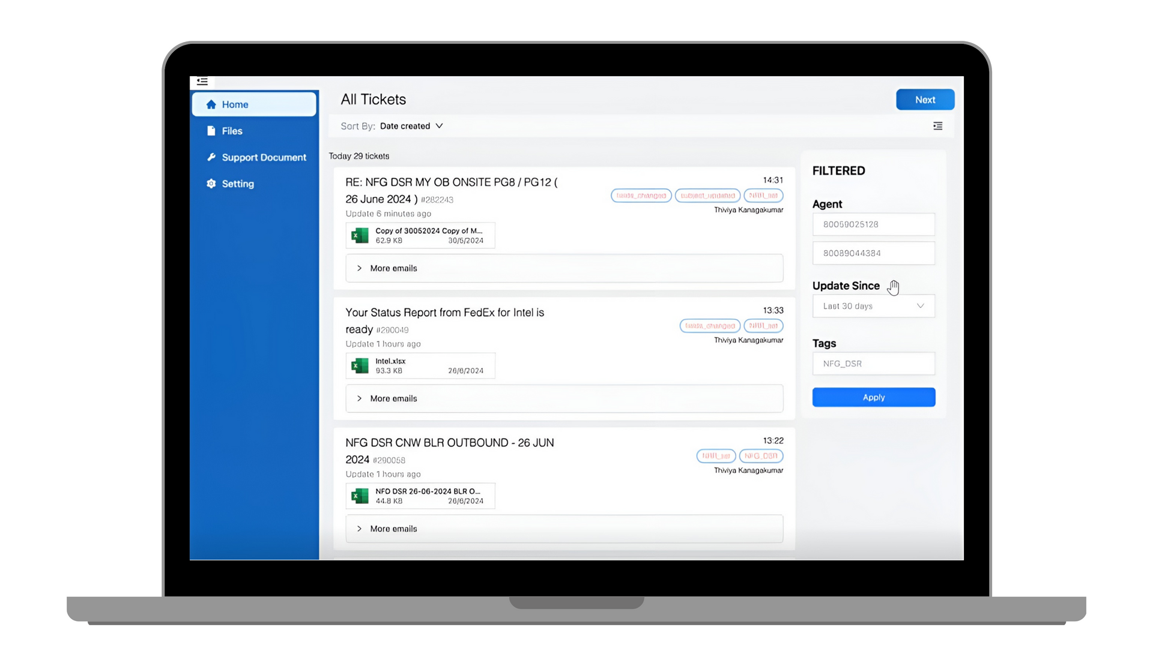The height and width of the screenshot is (666, 1153).
Task: Click the Home house icon
Action: point(211,104)
